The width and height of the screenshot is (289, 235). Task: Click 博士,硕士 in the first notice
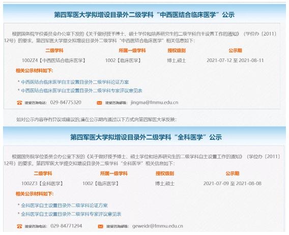coord(177,61)
